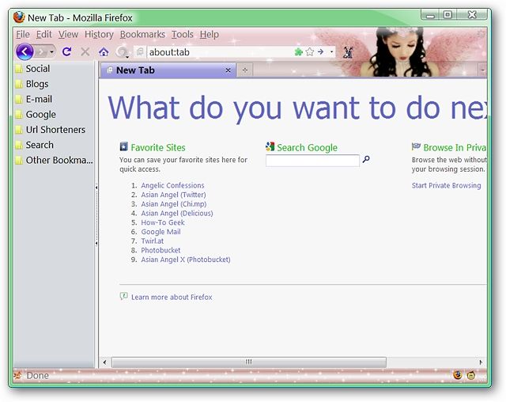Click the Go arrow in address bar
Viewport: 506px width, 402px height.
click(320, 51)
